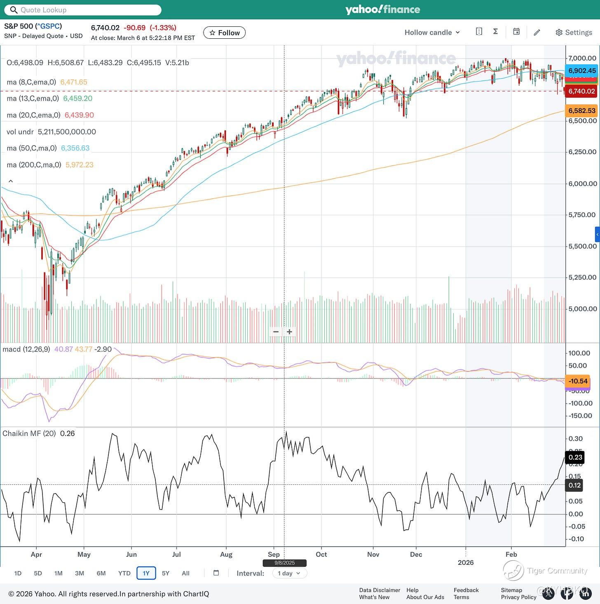Select the 1M range tab

pyautogui.click(x=59, y=573)
